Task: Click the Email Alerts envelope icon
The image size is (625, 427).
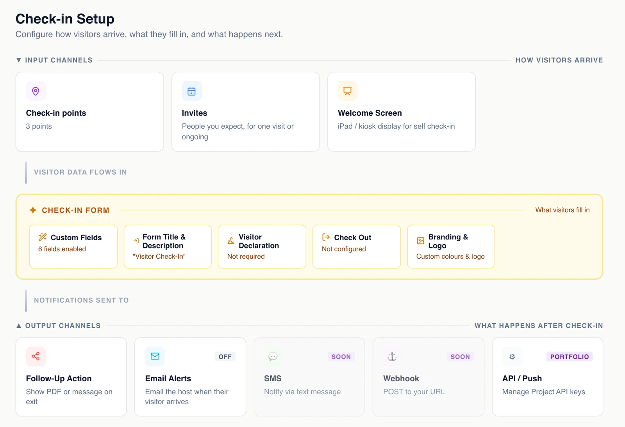Action: click(155, 356)
